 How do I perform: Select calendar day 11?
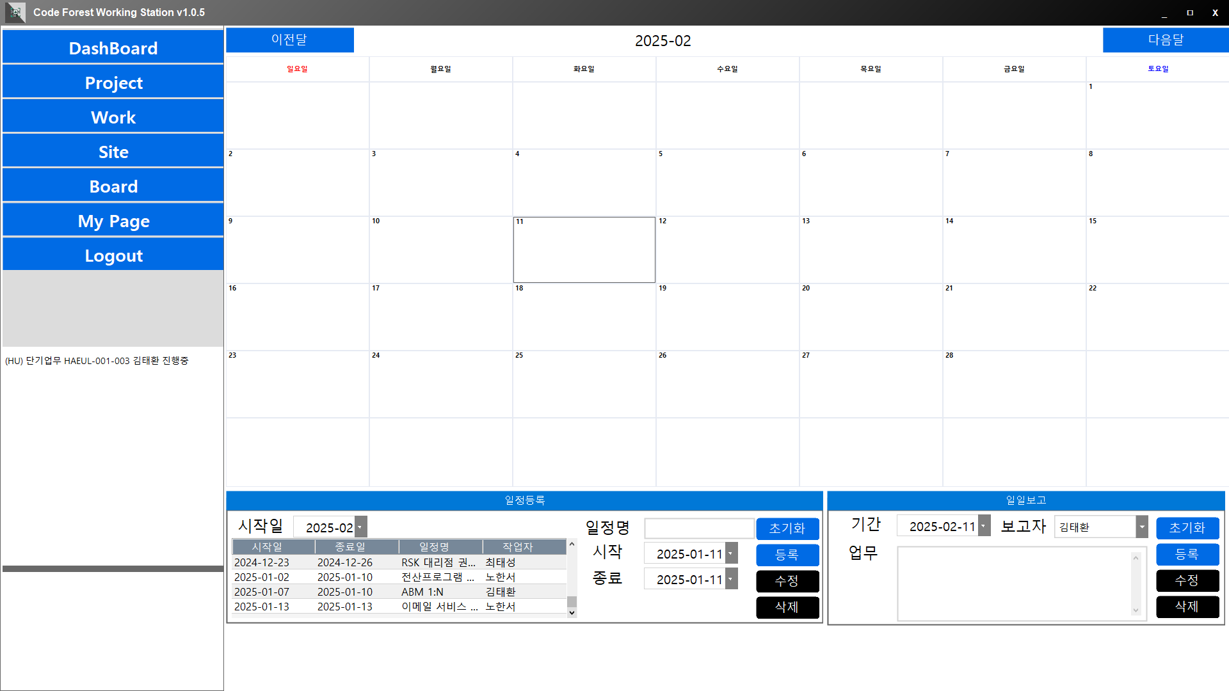584,250
